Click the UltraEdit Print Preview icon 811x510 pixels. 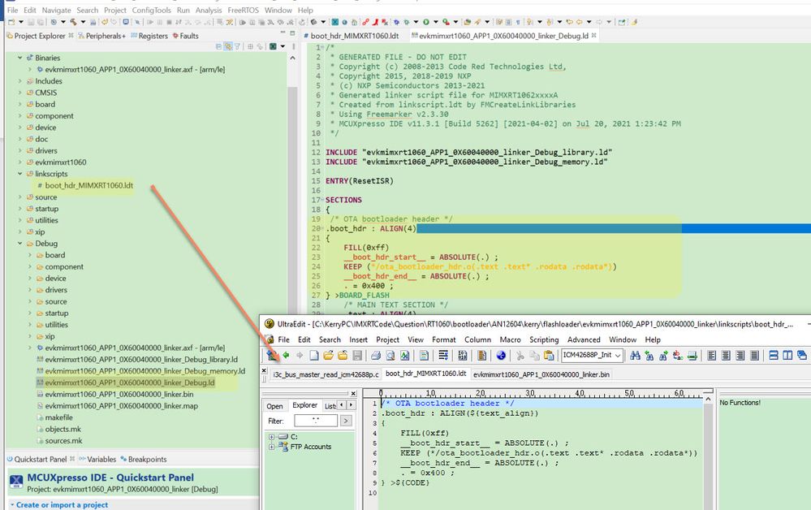tap(390, 355)
